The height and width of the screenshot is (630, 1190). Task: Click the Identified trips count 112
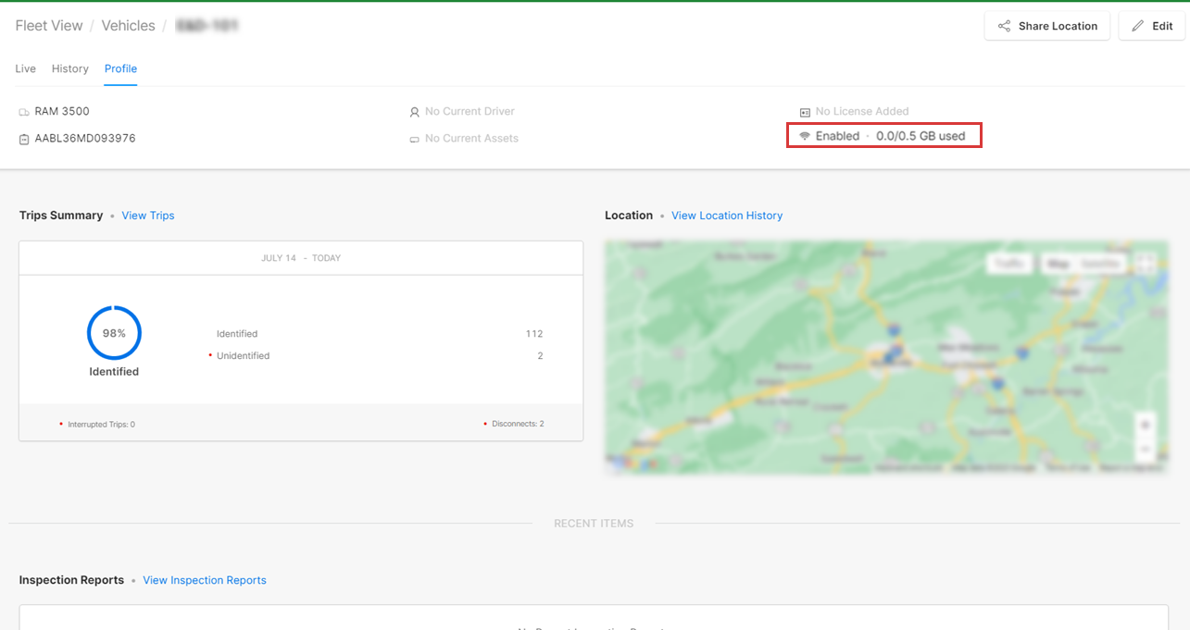tap(533, 334)
